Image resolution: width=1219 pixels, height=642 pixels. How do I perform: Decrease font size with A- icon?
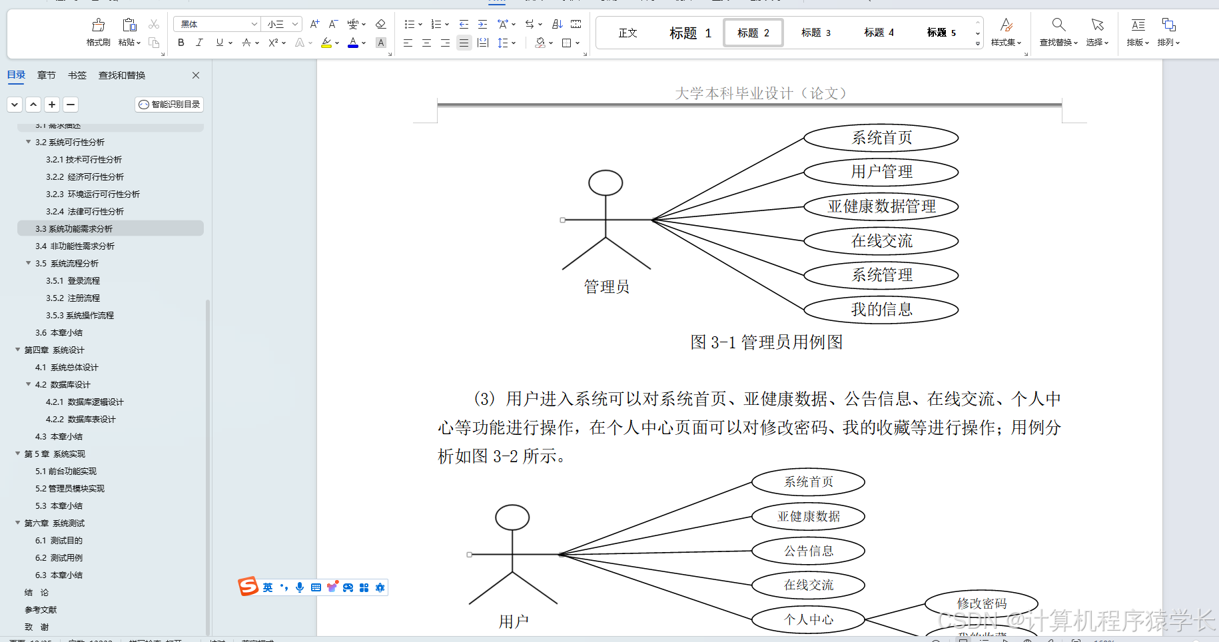tap(334, 24)
